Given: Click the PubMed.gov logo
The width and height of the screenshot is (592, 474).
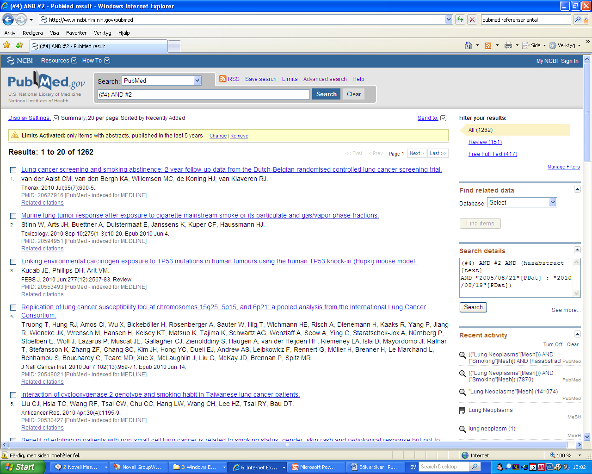Looking at the screenshot, I should (46, 82).
